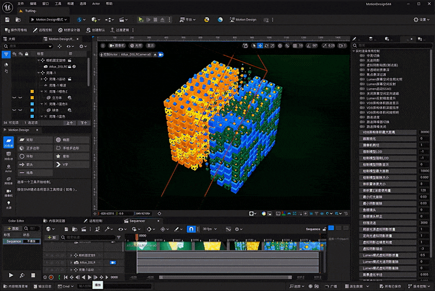Click the Motion Design toolbar button
The height and width of the screenshot is (291, 435).
pos(243,20)
